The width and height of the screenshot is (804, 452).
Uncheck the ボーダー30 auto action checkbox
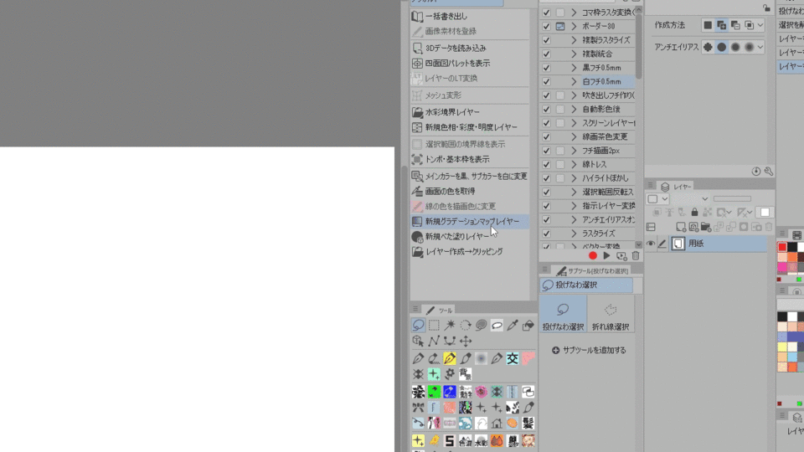[x=546, y=26]
